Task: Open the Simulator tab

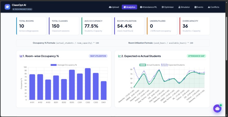Action: coord(184,7)
